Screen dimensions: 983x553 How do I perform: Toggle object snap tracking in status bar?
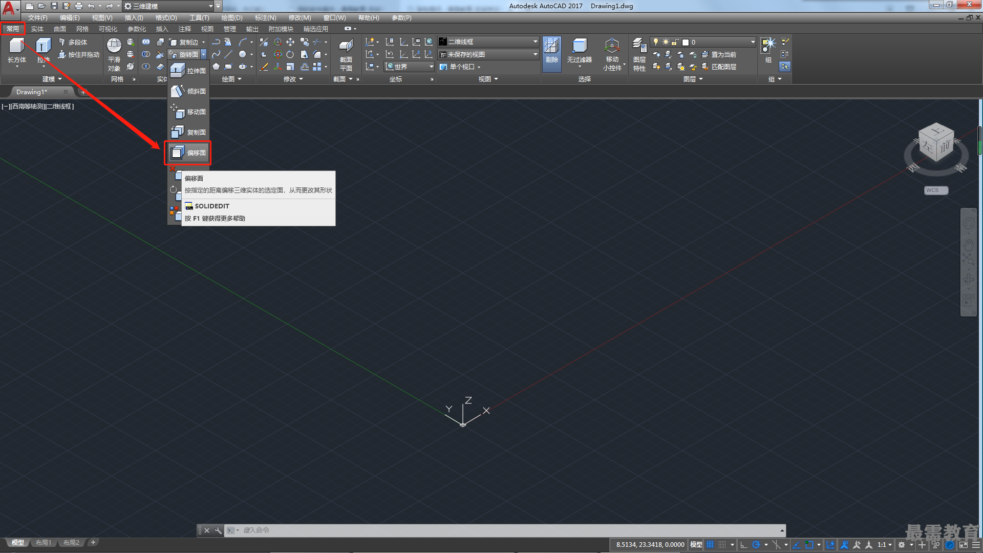point(797,545)
